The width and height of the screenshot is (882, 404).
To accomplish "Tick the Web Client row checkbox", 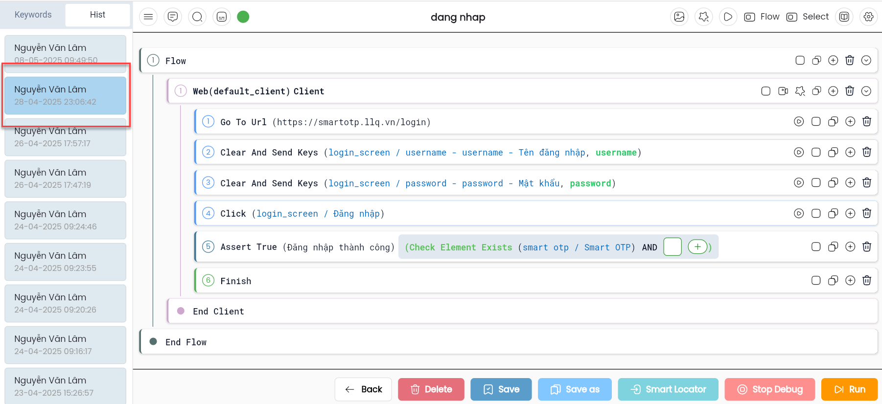I will [766, 91].
